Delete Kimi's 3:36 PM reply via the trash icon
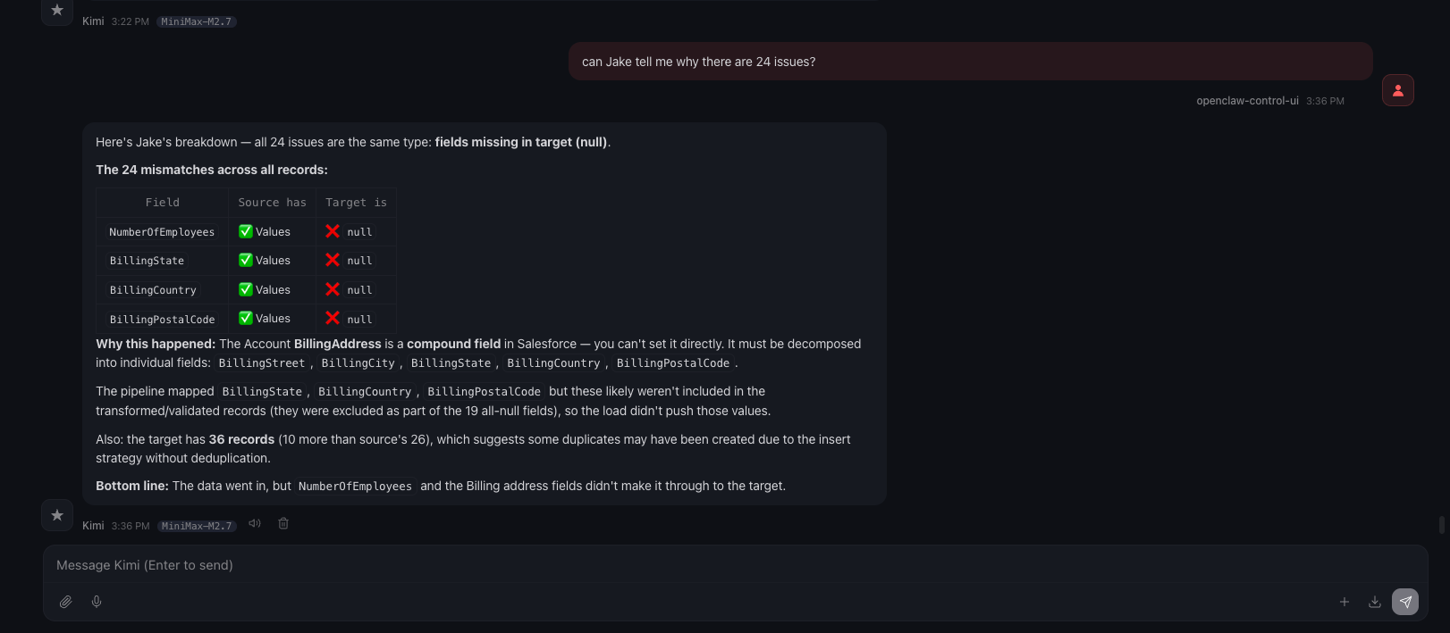This screenshot has width=1450, height=633. point(283,523)
